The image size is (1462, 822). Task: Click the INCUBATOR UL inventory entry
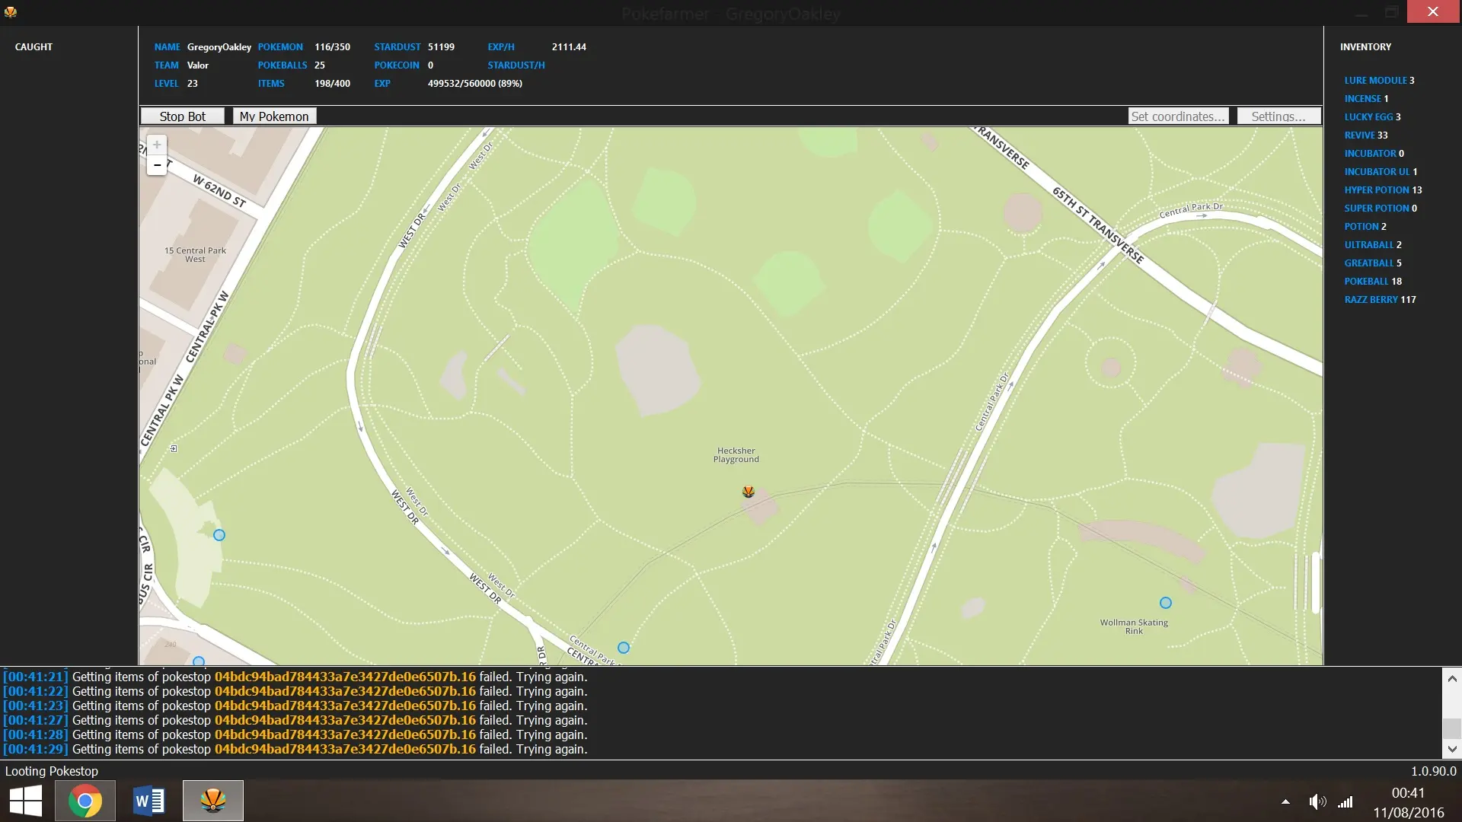[x=1381, y=171]
